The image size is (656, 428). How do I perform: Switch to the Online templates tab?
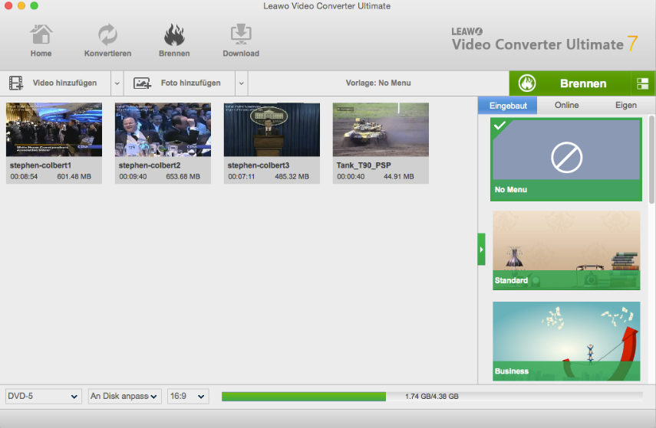[x=566, y=105]
